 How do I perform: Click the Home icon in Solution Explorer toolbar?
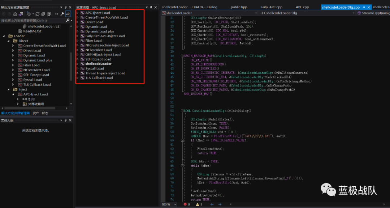tap(15, 14)
